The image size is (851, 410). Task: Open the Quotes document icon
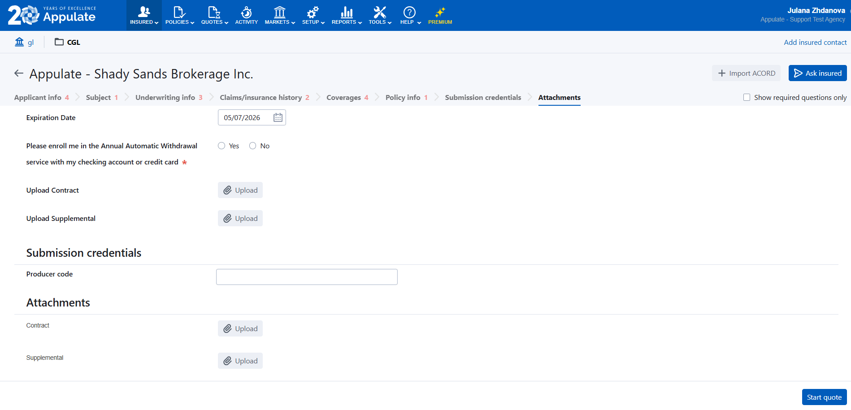point(214,12)
